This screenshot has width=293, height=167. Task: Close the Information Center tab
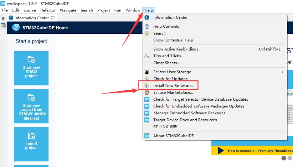click(x=53, y=18)
